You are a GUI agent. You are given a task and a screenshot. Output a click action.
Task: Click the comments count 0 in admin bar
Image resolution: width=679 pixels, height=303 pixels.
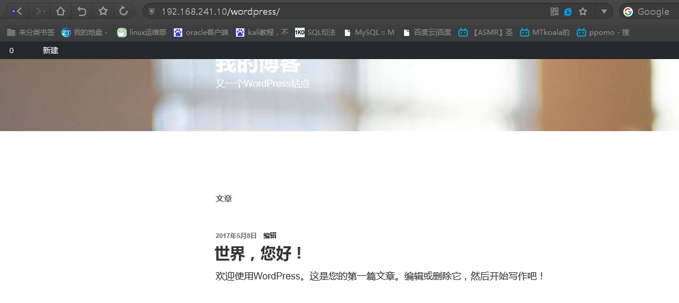click(x=11, y=51)
